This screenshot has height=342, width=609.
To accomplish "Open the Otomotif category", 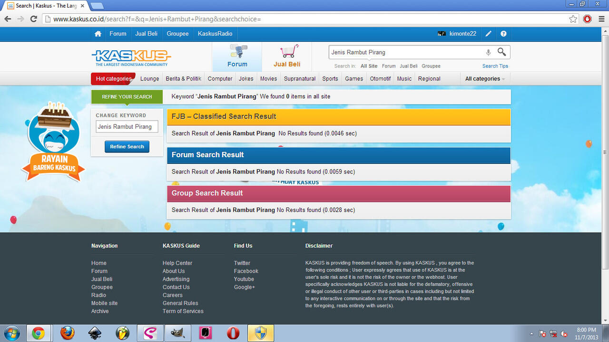I will [380, 79].
